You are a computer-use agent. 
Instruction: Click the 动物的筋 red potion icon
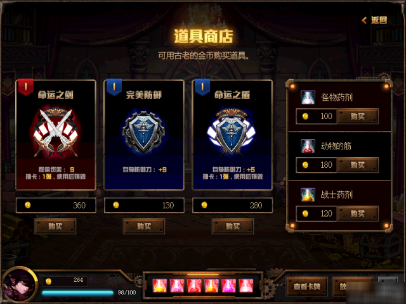coord(308,146)
